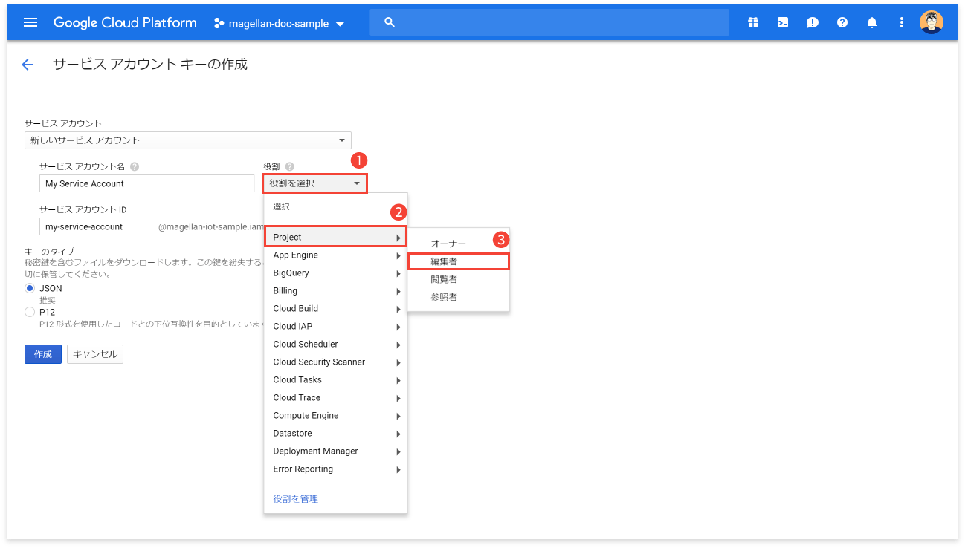Expand the Project submenu
This screenshot has width=965, height=548.
[x=336, y=237]
